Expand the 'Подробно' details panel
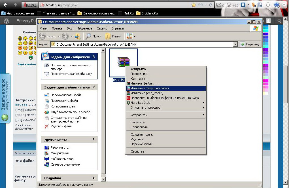 coord(93,178)
